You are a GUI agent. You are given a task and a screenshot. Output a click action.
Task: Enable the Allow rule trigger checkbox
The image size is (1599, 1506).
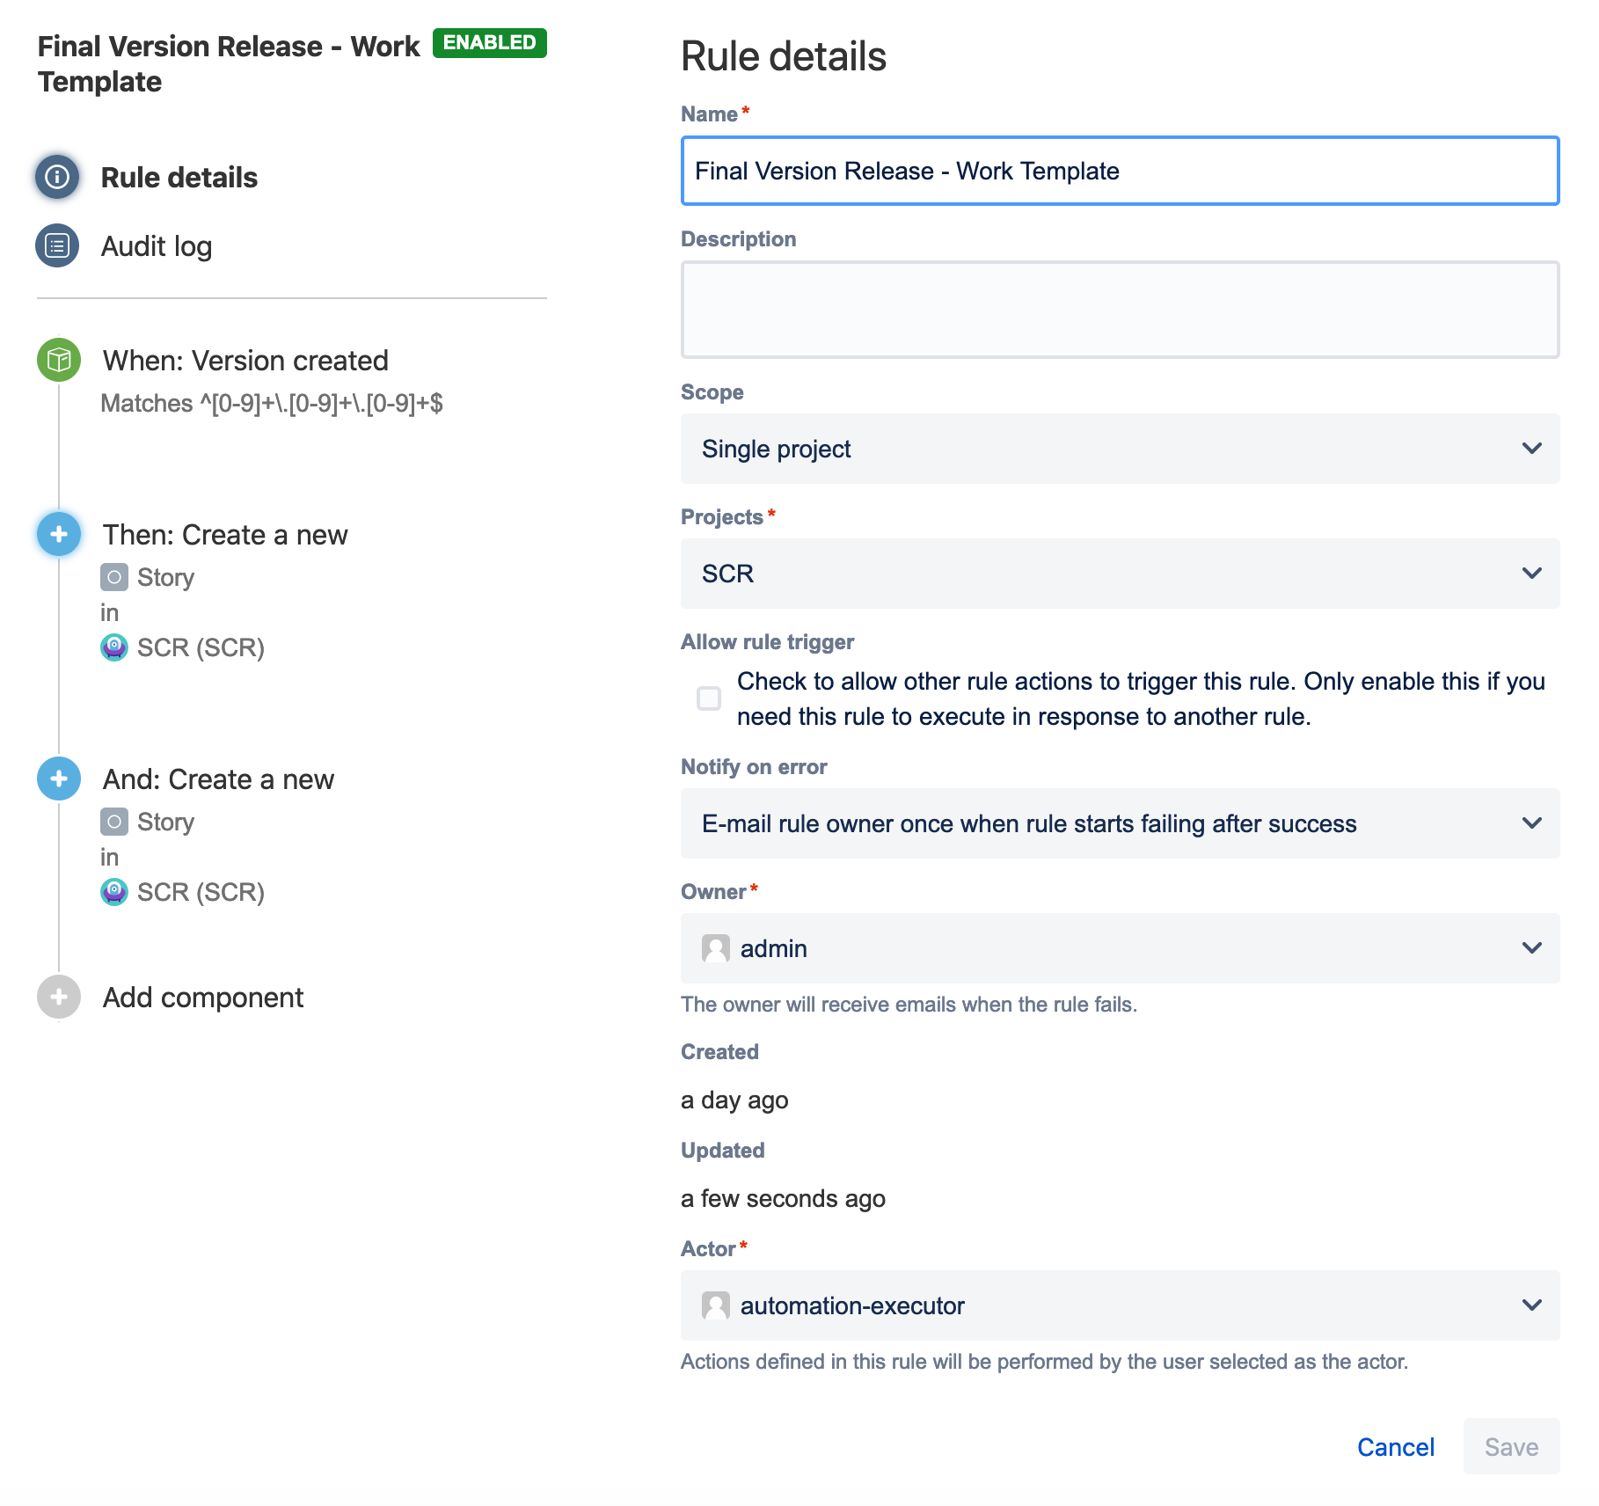point(709,698)
